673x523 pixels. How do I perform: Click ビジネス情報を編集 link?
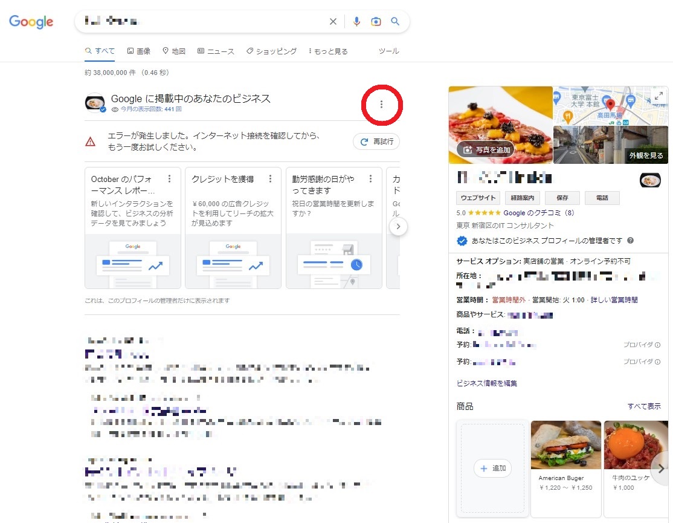pyautogui.click(x=487, y=383)
